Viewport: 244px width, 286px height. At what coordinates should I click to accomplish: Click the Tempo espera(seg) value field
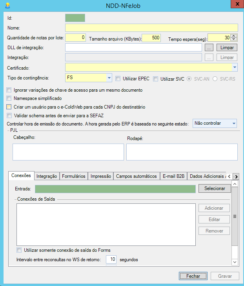[219, 38]
